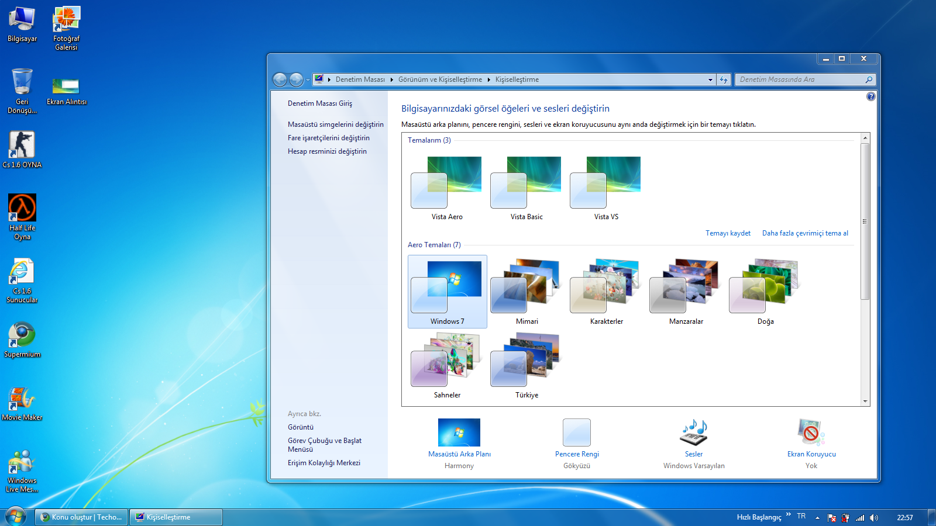Go back using the Back arrow button

[x=280, y=79]
